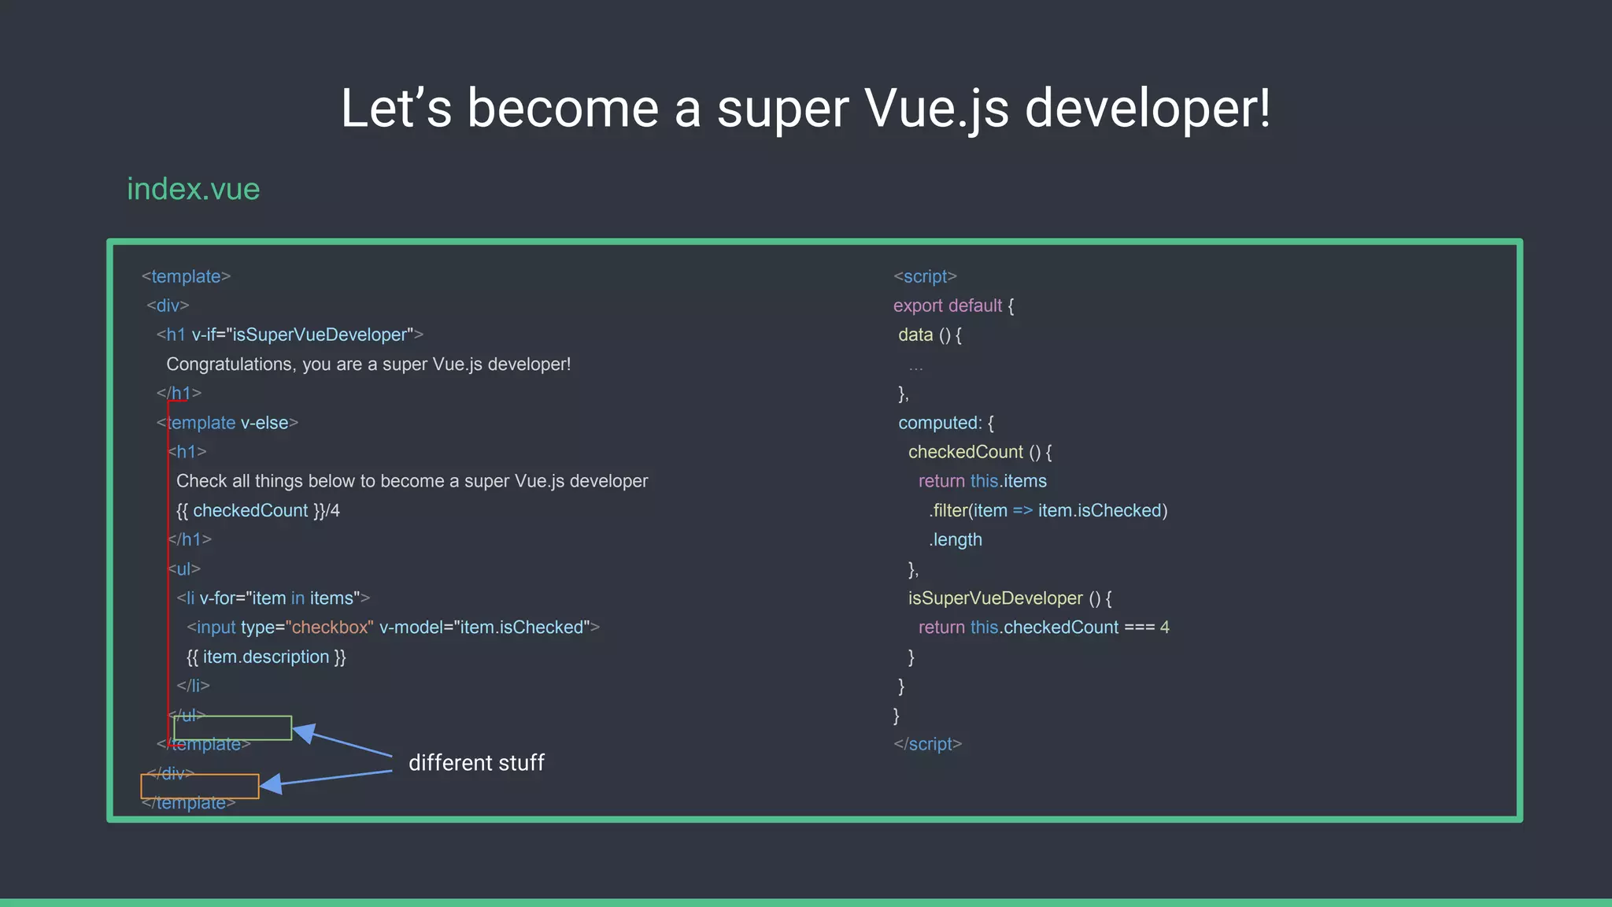Click the "return this.items" line

point(982,481)
